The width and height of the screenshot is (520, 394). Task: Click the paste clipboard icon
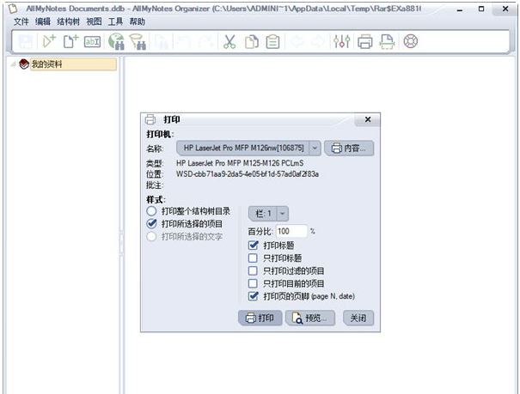(x=272, y=41)
